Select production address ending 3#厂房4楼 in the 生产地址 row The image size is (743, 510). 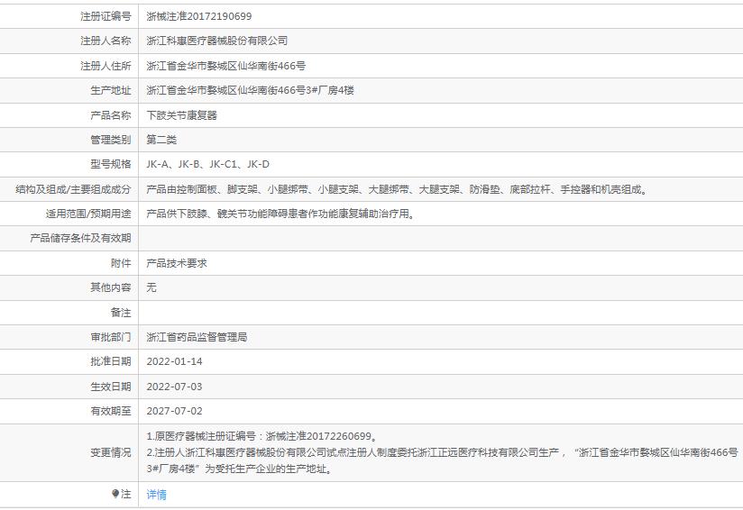[250, 90]
